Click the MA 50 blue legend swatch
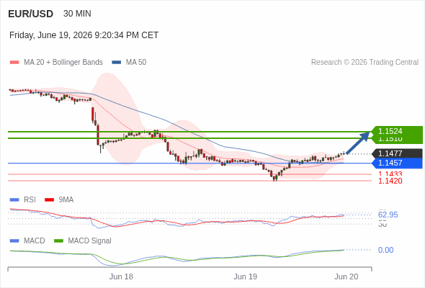Image resolution: width=425 pixels, height=288 pixels. (117, 63)
